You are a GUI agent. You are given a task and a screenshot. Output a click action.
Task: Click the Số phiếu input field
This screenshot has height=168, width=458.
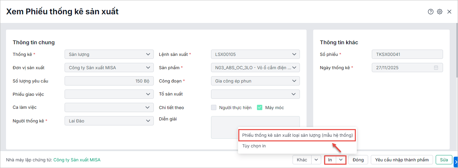(407, 54)
